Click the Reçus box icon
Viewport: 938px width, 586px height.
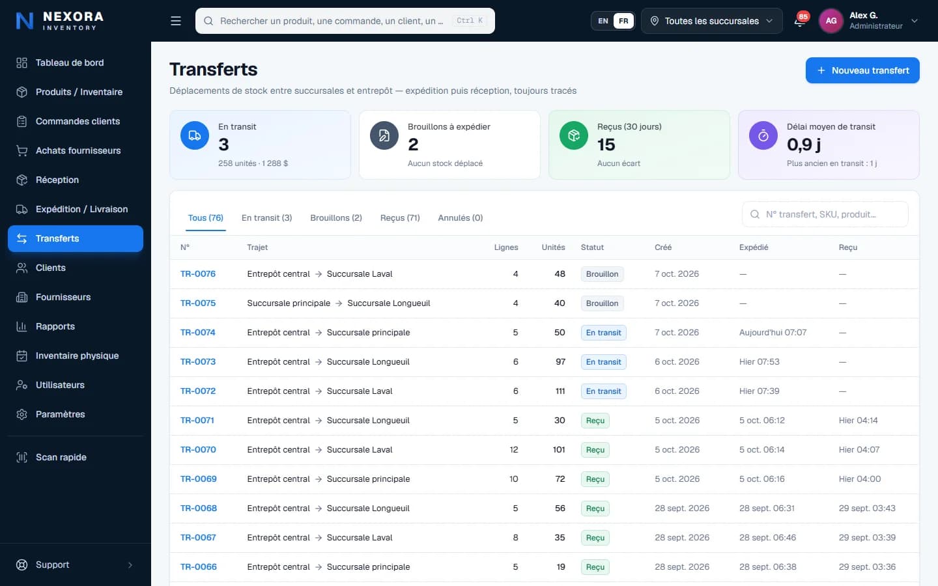tap(574, 135)
